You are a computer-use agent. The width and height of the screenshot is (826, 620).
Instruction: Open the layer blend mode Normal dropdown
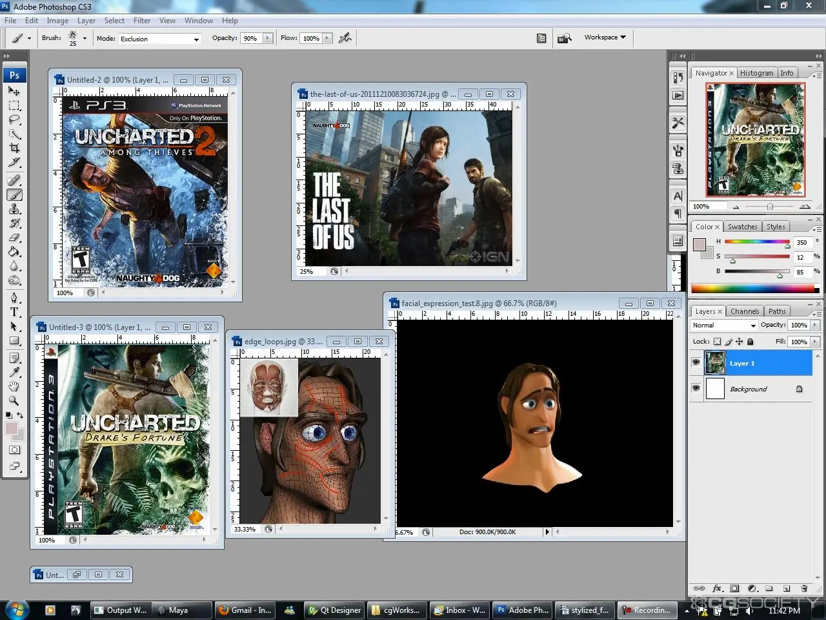click(723, 325)
